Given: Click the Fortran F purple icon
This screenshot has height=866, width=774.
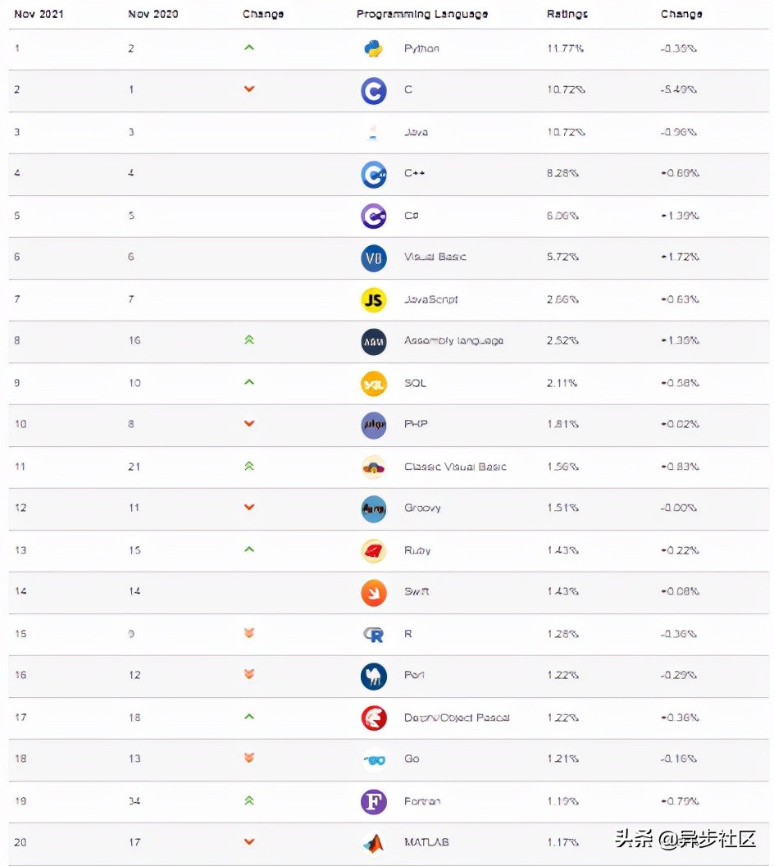Looking at the screenshot, I should point(374,802).
